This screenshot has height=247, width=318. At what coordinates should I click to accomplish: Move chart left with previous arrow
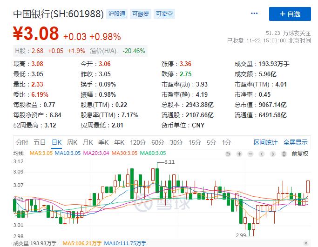[x=262, y=154]
